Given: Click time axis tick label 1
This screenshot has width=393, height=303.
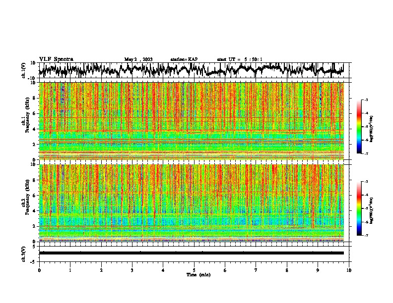Looking at the screenshot, I should [x=70, y=270].
